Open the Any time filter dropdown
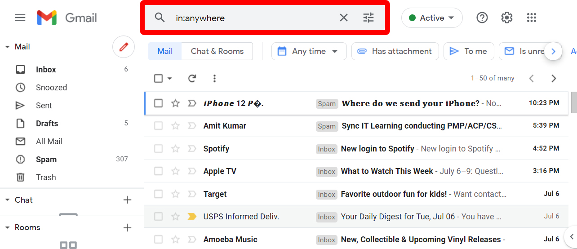The height and width of the screenshot is (249, 577). (x=309, y=51)
